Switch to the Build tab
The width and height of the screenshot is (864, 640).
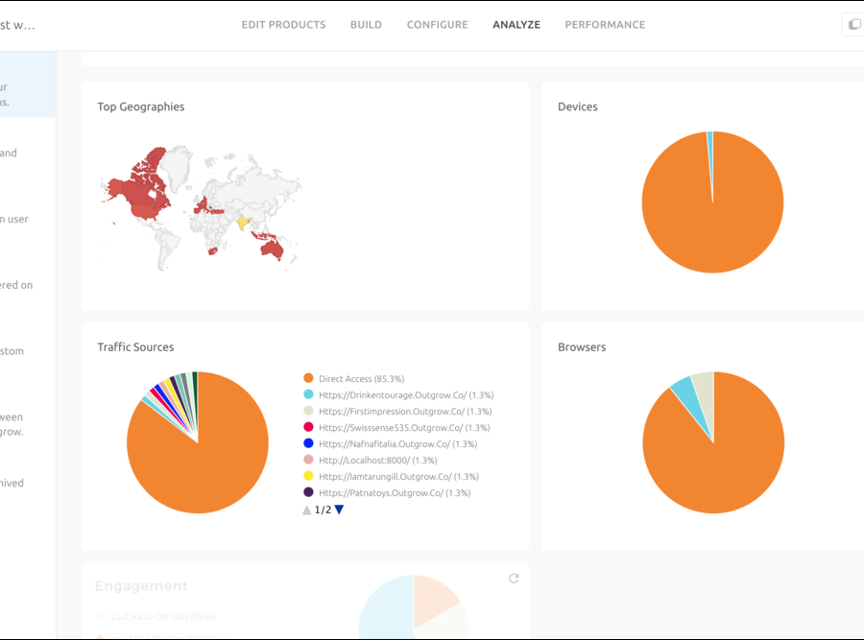pos(366,25)
